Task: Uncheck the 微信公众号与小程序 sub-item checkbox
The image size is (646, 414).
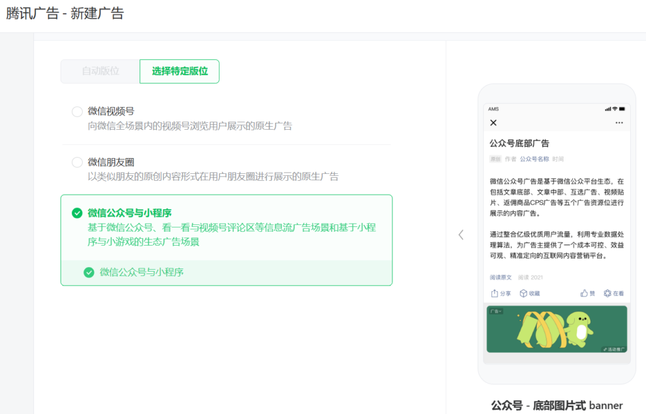Action: 89,272
